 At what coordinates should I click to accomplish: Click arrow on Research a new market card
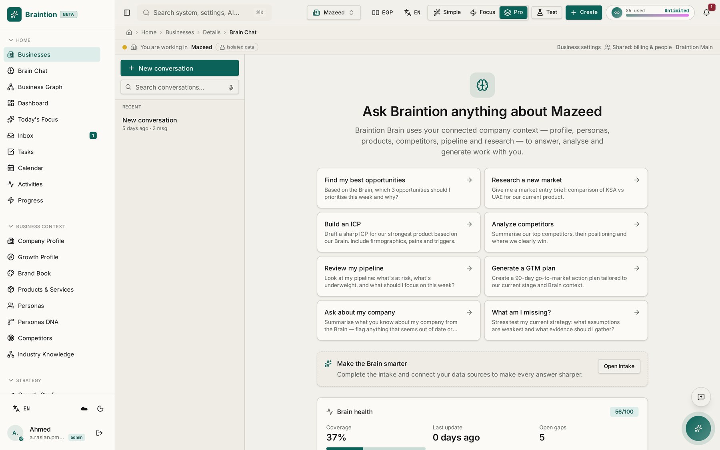(x=636, y=180)
